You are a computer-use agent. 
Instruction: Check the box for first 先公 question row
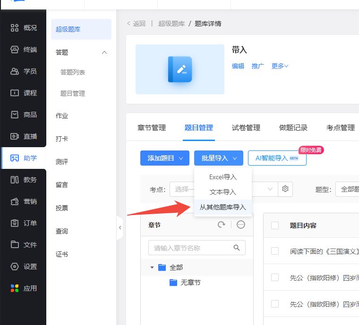pyautogui.click(x=275, y=277)
